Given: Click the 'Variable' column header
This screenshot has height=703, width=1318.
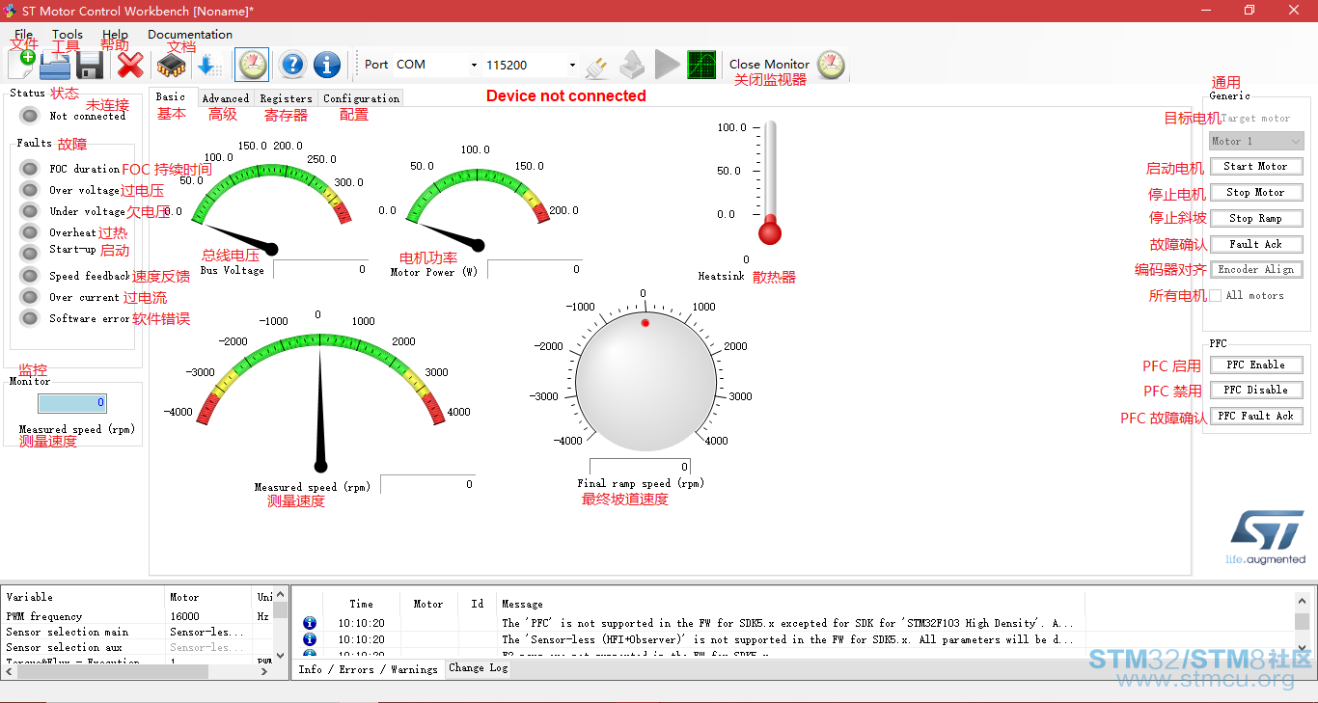Looking at the screenshot, I should point(84,598).
